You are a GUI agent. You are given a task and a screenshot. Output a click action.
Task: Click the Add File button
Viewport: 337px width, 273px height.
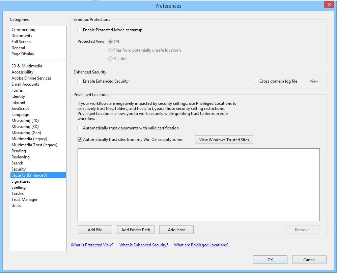95,230
